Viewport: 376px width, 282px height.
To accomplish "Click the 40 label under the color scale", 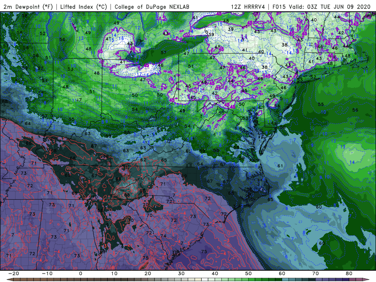I will click(x=215, y=274).
